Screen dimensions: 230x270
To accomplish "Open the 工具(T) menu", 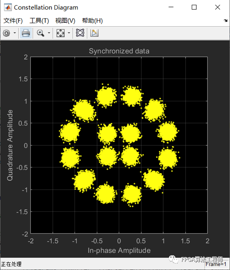I will tap(39, 21).
